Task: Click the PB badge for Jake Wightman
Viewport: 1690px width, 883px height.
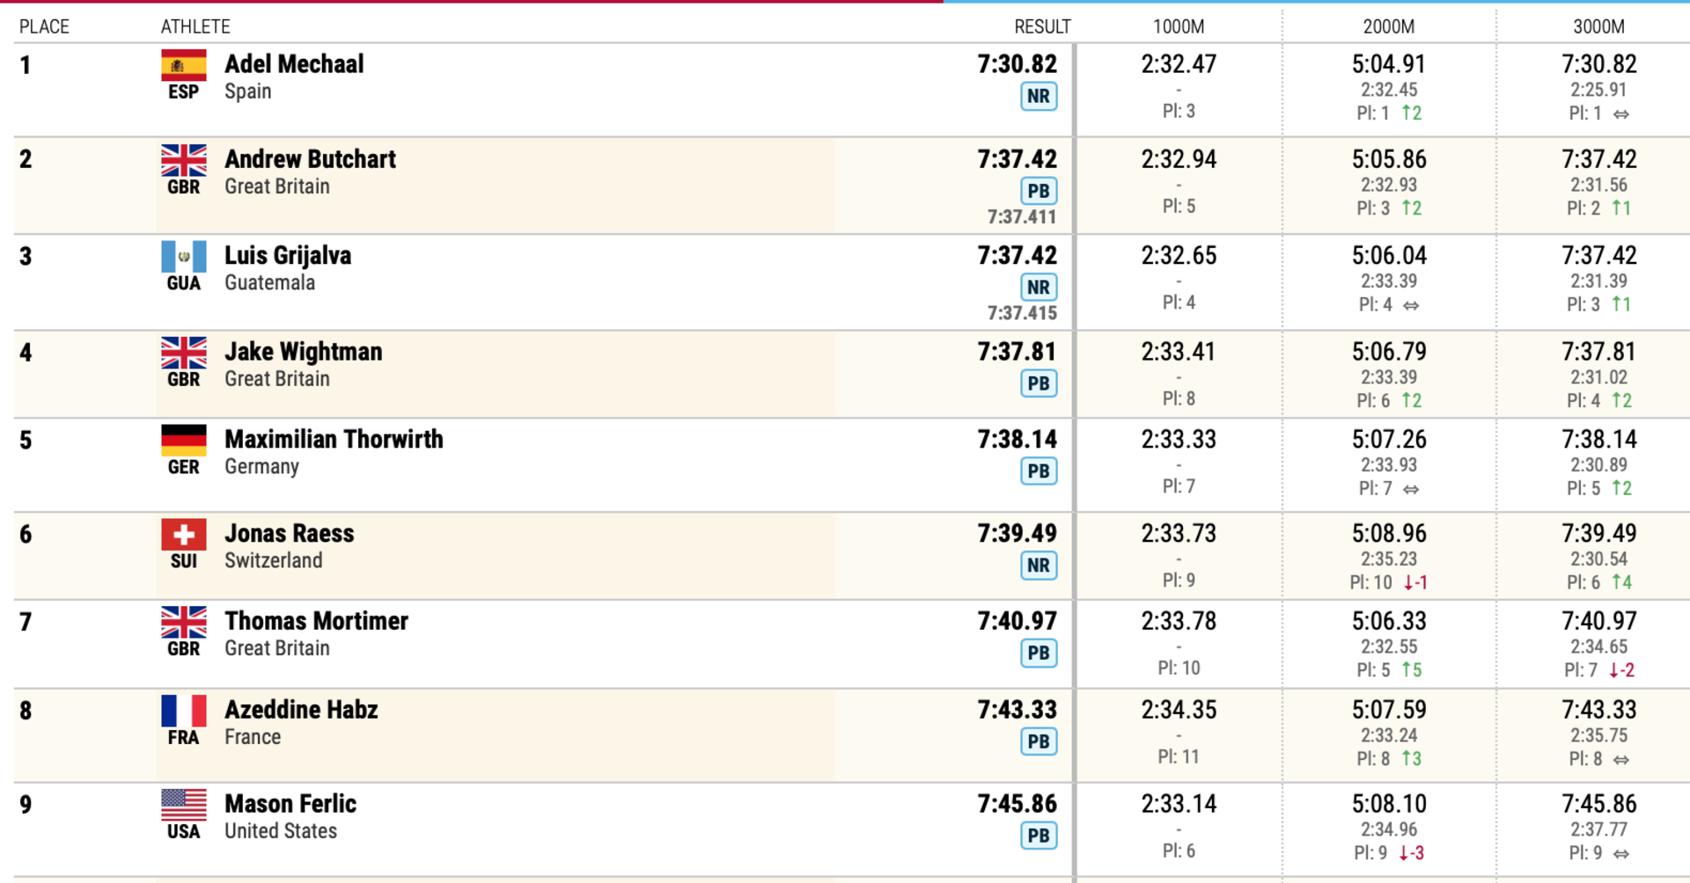Action: click(x=1039, y=384)
